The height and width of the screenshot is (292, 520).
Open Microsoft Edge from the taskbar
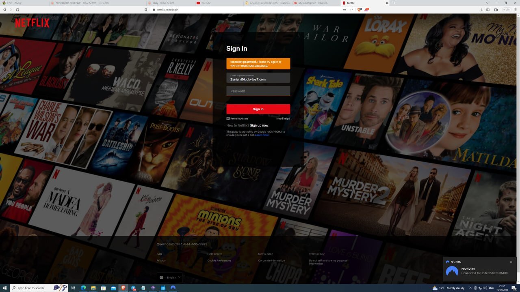coord(83,288)
